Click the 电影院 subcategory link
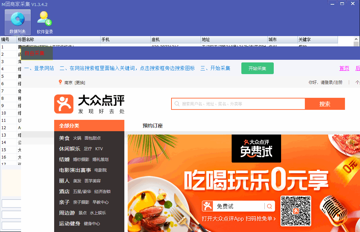 [101, 170]
